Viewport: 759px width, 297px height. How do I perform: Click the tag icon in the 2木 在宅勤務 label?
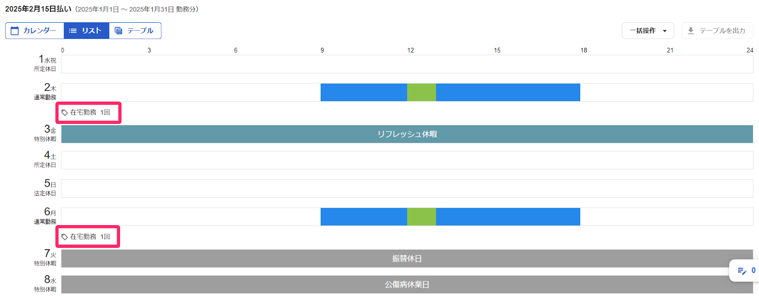point(65,113)
